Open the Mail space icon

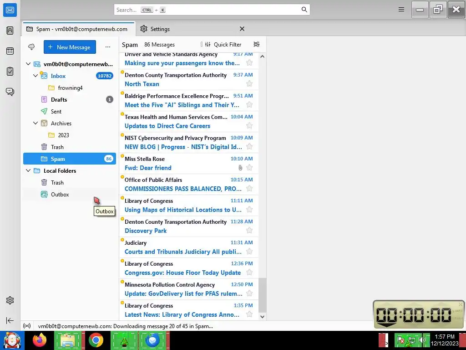(10, 10)
